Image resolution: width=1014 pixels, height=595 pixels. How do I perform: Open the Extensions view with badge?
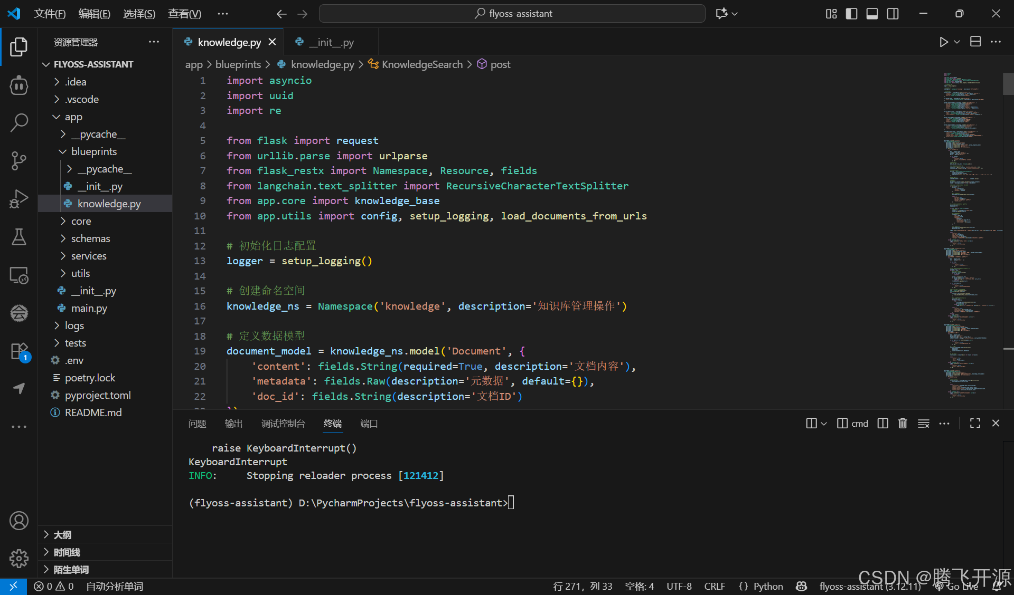coord(19,351)
